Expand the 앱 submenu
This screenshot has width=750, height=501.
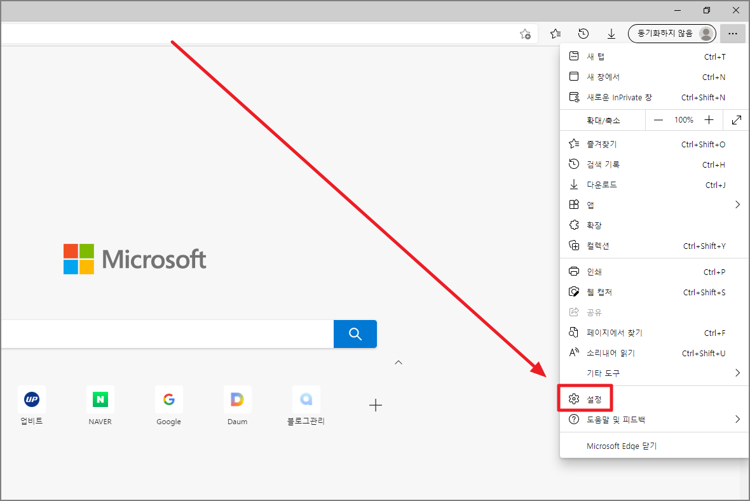[x=653, y=205]
